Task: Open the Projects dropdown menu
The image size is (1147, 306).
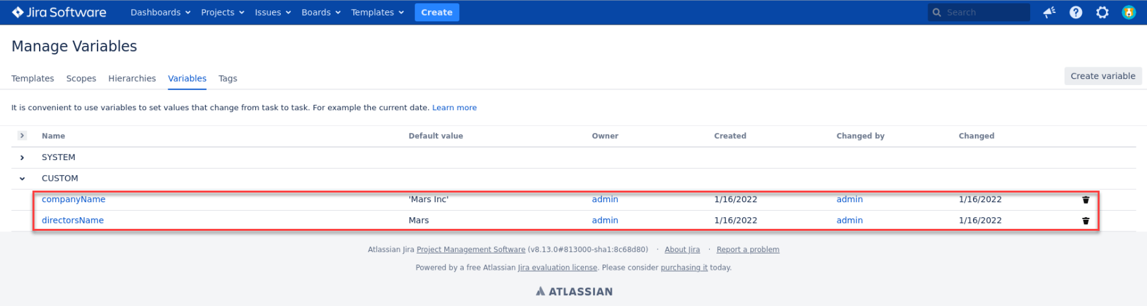Action: (223, 12)
